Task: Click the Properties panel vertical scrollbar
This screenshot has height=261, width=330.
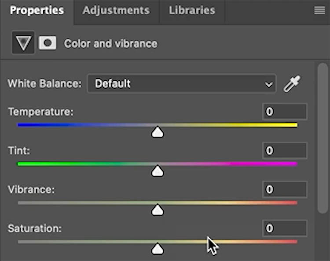Action: coord(323,136)
